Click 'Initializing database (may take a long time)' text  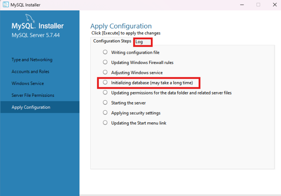point(152,83)
